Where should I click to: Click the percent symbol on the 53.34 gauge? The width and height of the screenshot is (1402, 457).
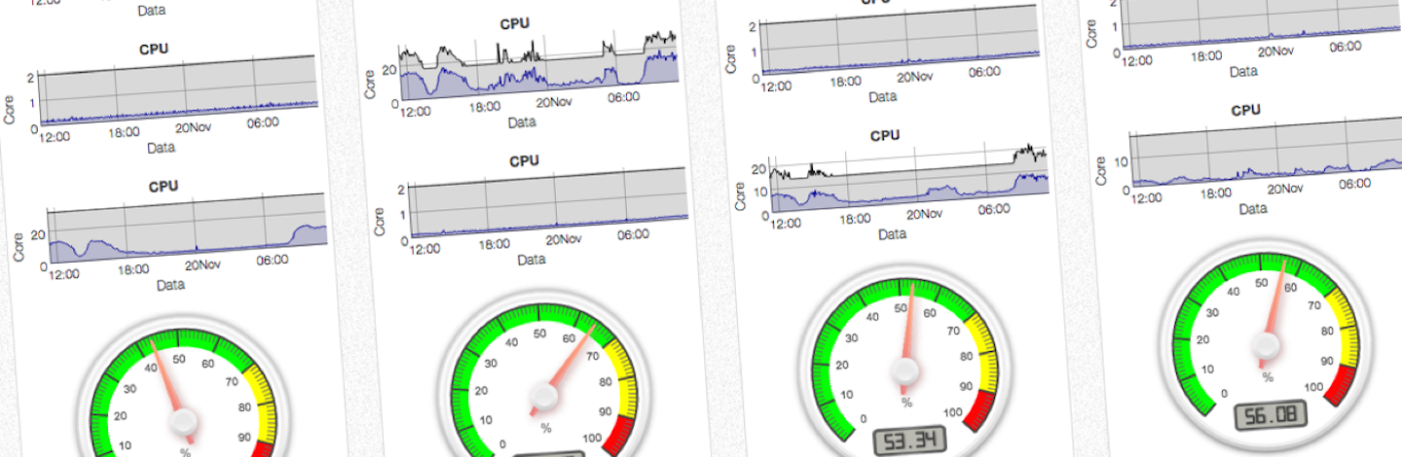(x=906, y=403)
